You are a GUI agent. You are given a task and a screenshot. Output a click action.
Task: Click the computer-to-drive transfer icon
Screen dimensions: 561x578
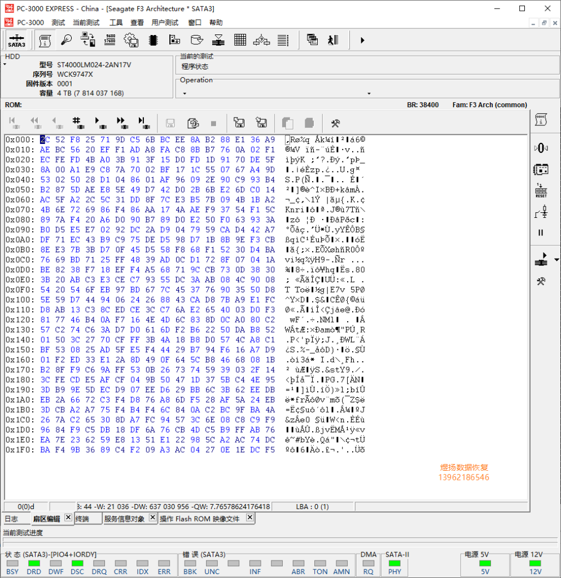pos(88,40)
